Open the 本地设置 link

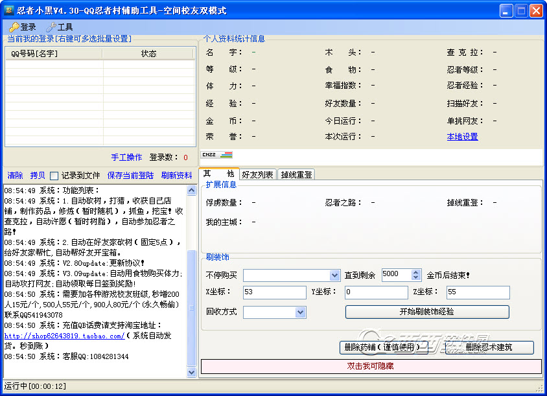click(x=462, y=137)
